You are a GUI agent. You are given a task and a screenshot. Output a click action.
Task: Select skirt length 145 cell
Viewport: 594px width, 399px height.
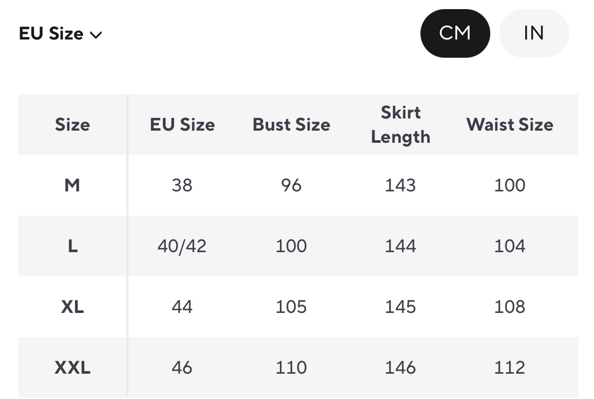click(400, 307)
